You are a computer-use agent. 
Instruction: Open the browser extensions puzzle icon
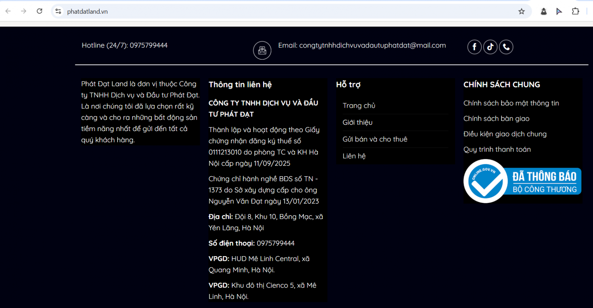pyautogui.click(x=575, y=11)
